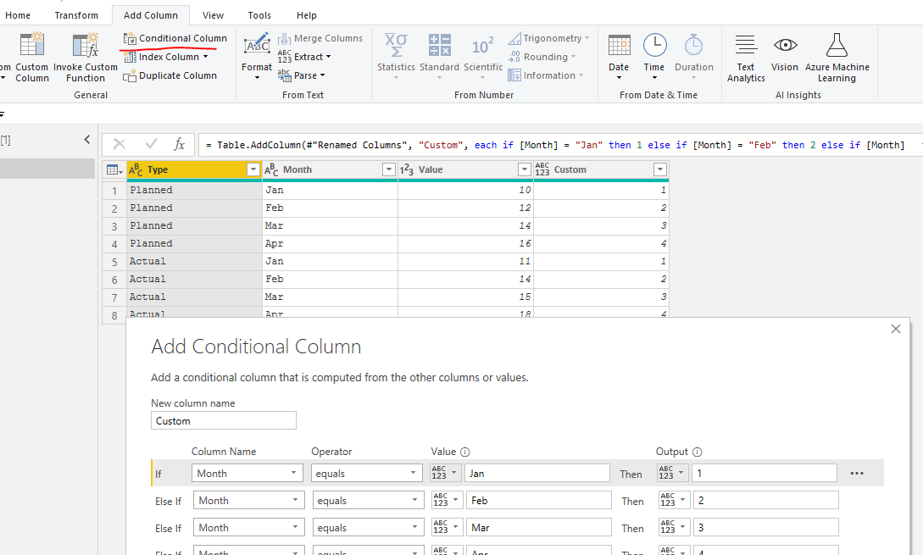Edit the Feb value field
The width and height of the screenshot is (923, 555).
[539, 500]
